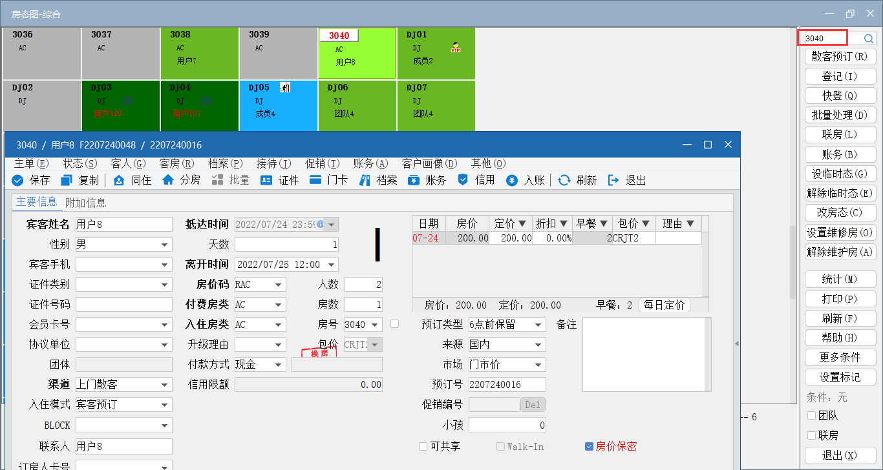Click the status icon on room DJ04
Screen dimensions: 883x470
(207, 100)
